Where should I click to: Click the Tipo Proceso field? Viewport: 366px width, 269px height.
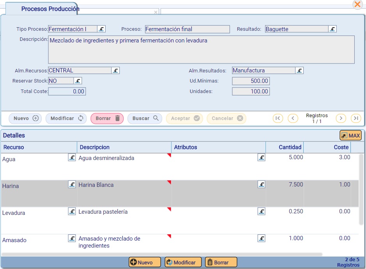[x=72, y=29]
